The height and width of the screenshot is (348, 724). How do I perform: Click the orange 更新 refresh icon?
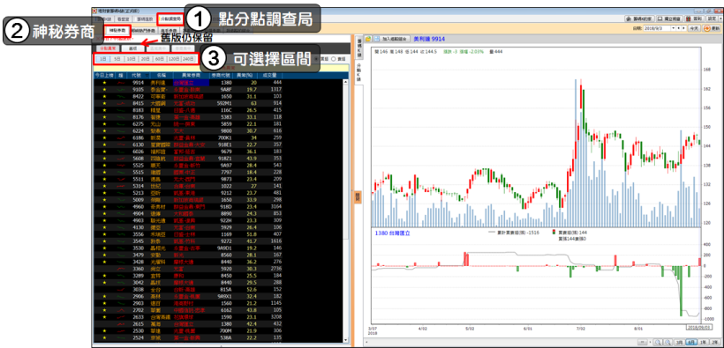click(x=707, y=28)
